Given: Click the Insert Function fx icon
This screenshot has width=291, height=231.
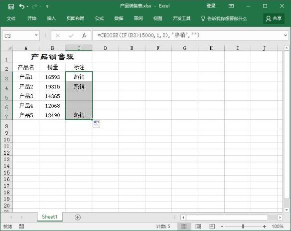Looking at the screenshot, I should point(84,35).
